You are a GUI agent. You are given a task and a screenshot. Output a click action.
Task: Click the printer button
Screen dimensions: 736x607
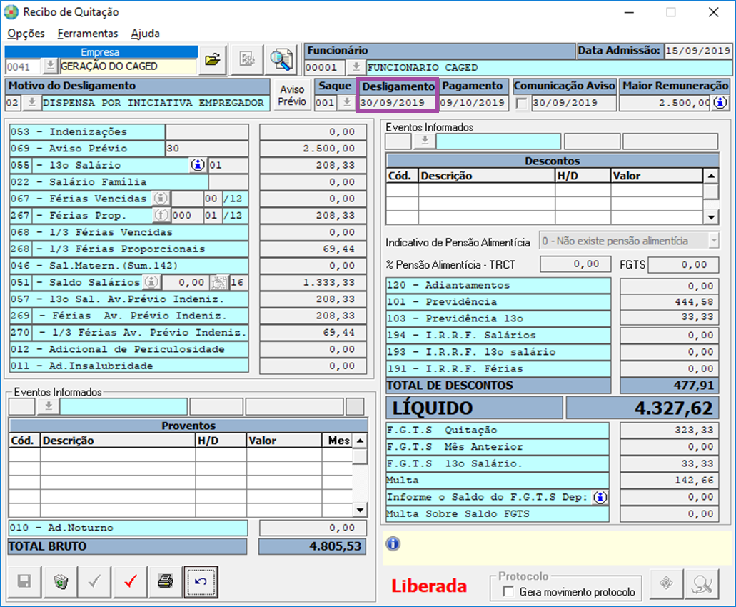pyautogui.click(x=165, y=582)
